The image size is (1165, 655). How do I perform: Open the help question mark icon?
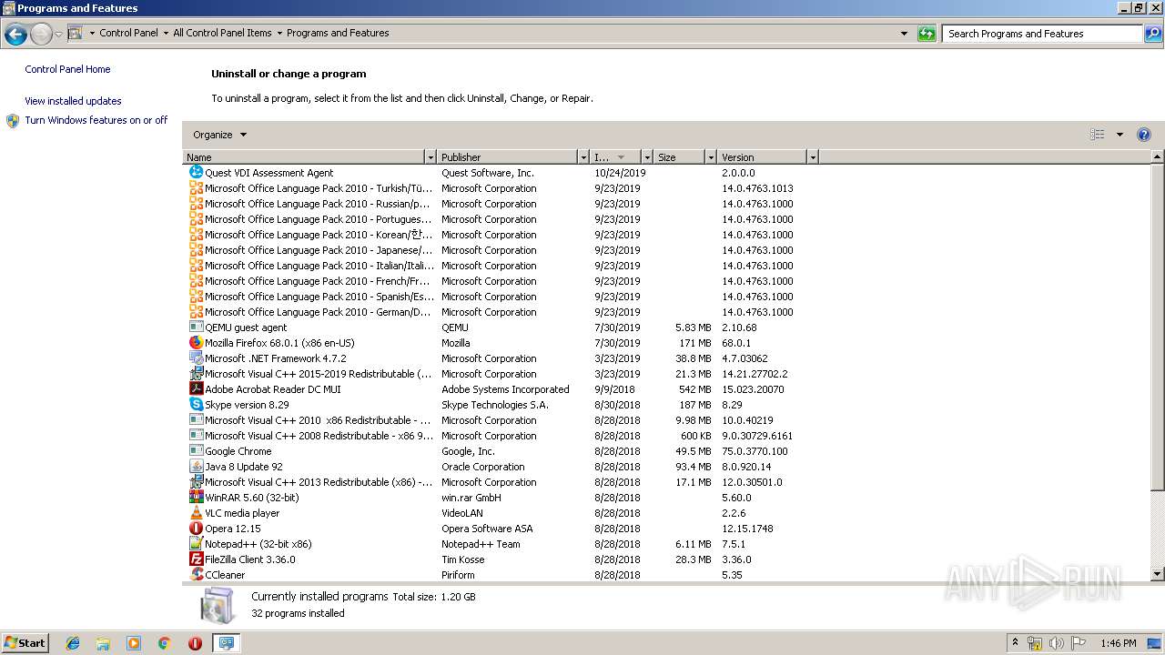[x=1144, y=135]
